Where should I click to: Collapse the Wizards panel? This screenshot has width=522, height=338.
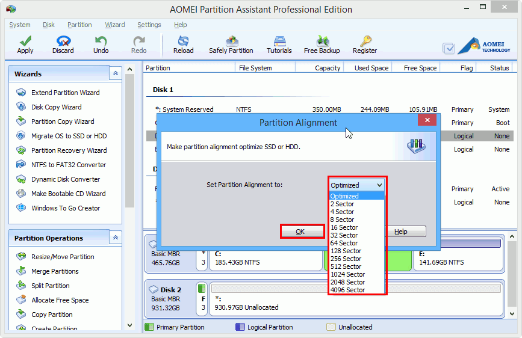(x=115, y=73)
